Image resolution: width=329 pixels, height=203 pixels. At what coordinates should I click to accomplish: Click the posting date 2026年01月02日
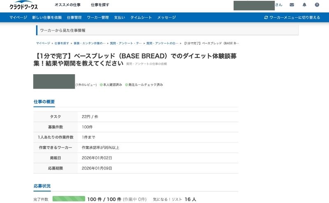97,158
